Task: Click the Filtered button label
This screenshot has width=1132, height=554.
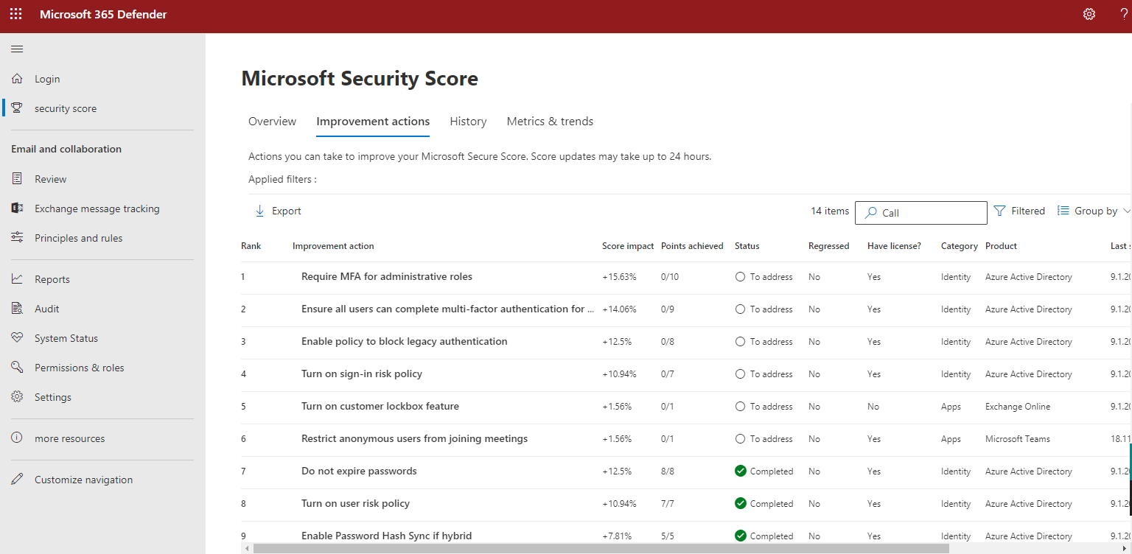Action: click(1028, 211)
